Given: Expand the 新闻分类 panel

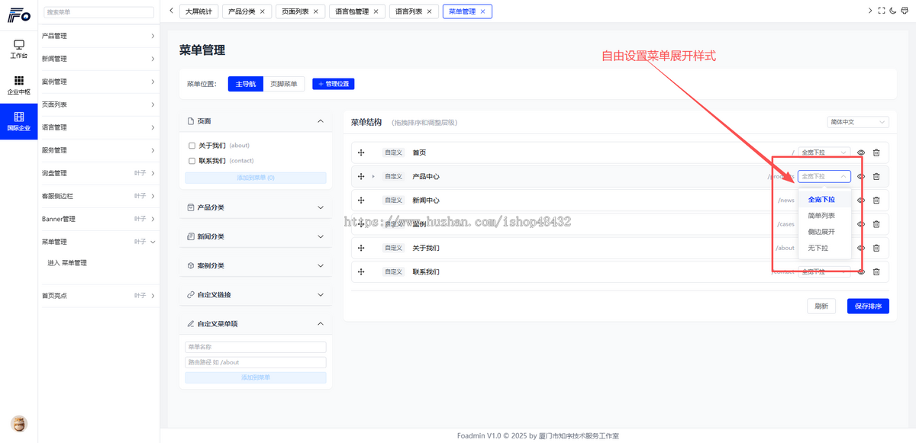Looking at the screenshot, I should coord(321,236).
